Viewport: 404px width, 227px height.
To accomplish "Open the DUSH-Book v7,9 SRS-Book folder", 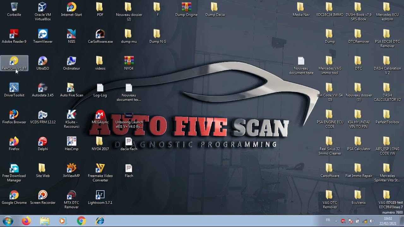I will point(359,12).
